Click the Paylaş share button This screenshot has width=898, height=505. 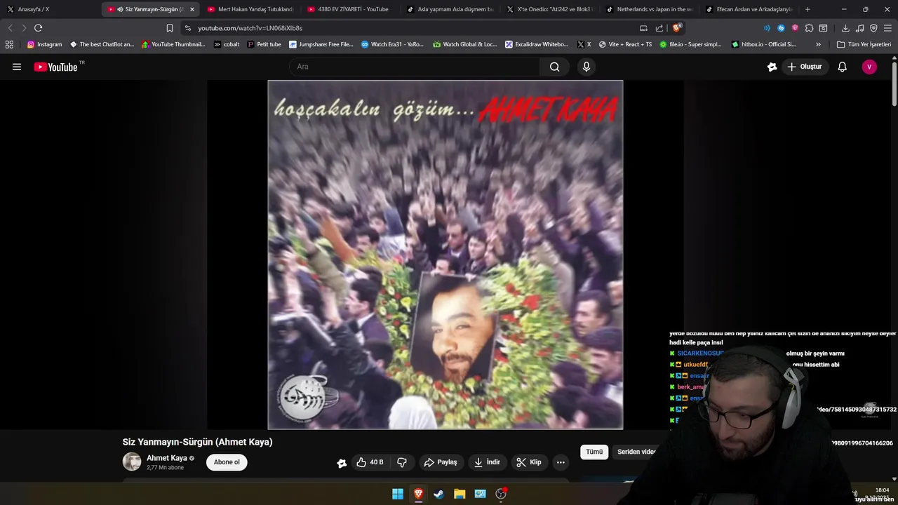pos(441,462)
